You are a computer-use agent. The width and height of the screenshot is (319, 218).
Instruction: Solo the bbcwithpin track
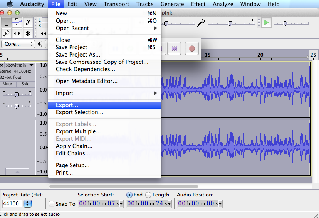click(x=25, y=84)
